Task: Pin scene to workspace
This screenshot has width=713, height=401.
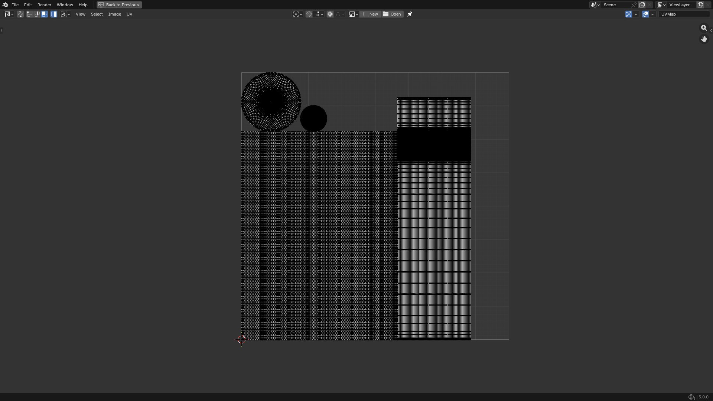Action: pyautogui.click(x=634, y=5)
